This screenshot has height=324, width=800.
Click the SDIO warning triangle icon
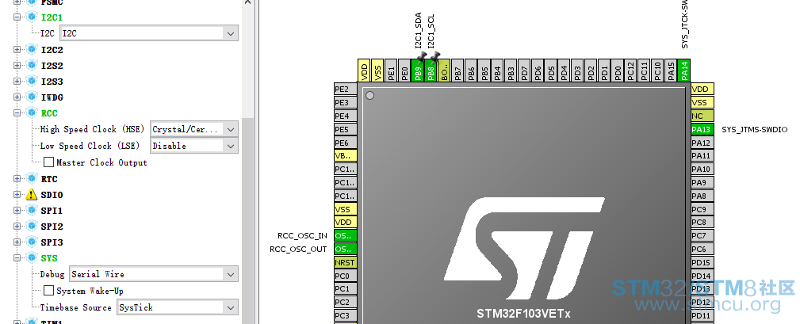[x=32, y=195]
